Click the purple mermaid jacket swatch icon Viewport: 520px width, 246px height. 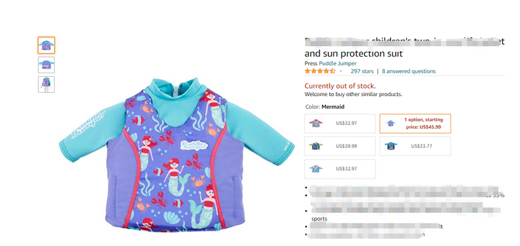tap(390, 123)
